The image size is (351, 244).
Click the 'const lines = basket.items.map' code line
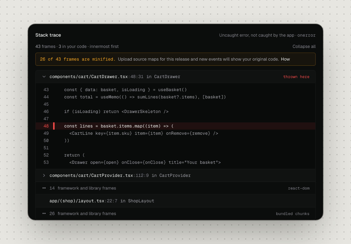click(x=119, y=126)
